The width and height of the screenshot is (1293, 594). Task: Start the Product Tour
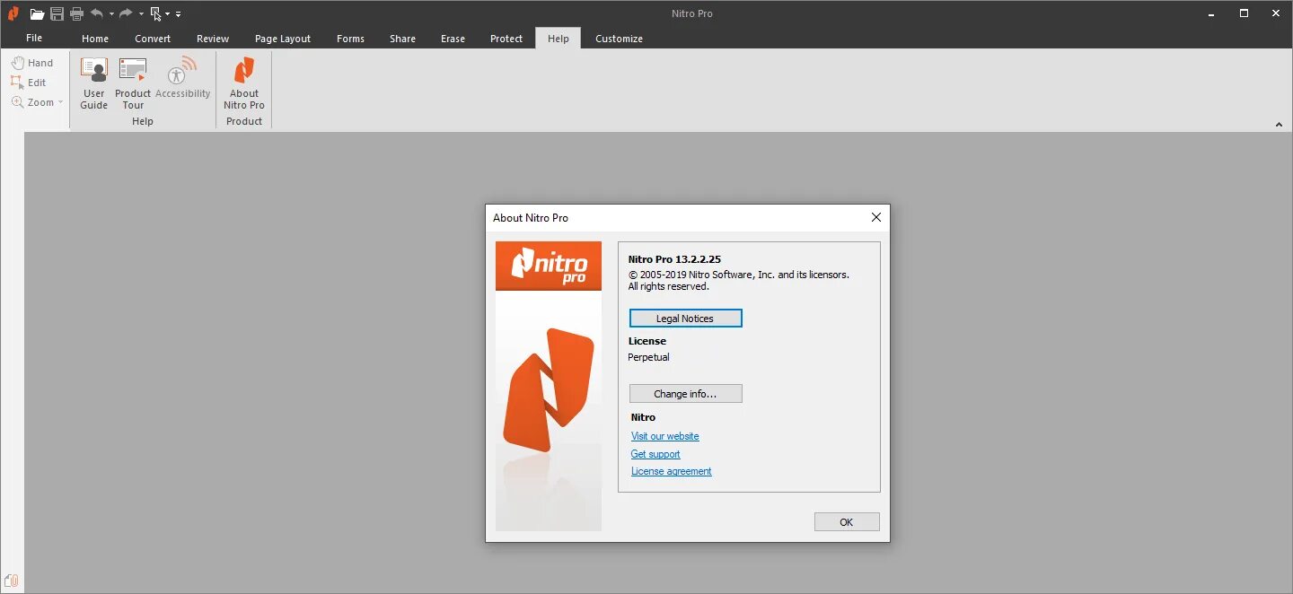[x=133, y=83]
